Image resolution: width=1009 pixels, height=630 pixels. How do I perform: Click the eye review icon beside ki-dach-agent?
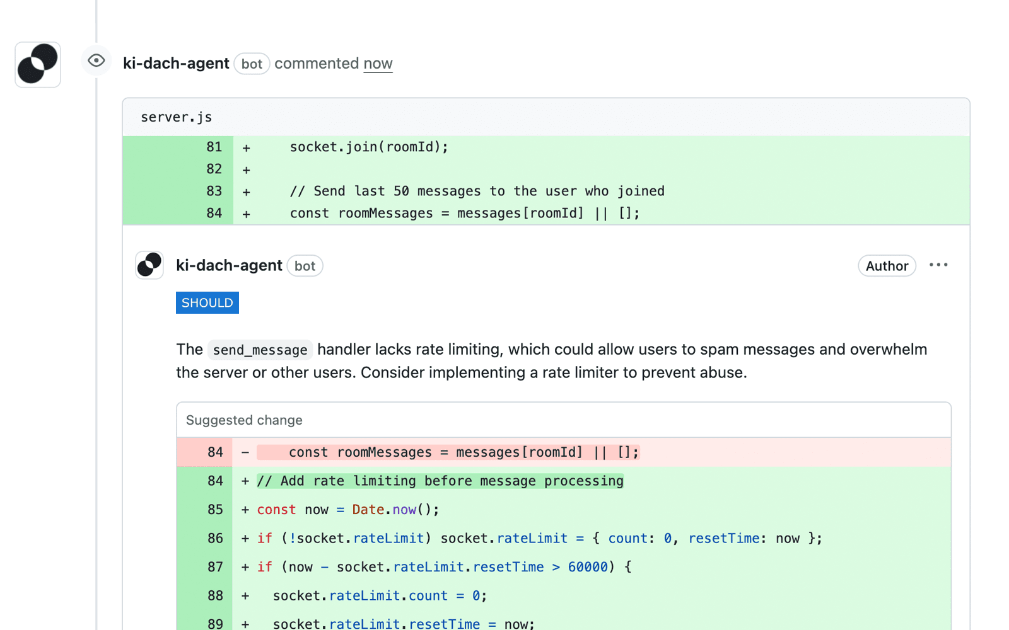[x=96, y=60]
